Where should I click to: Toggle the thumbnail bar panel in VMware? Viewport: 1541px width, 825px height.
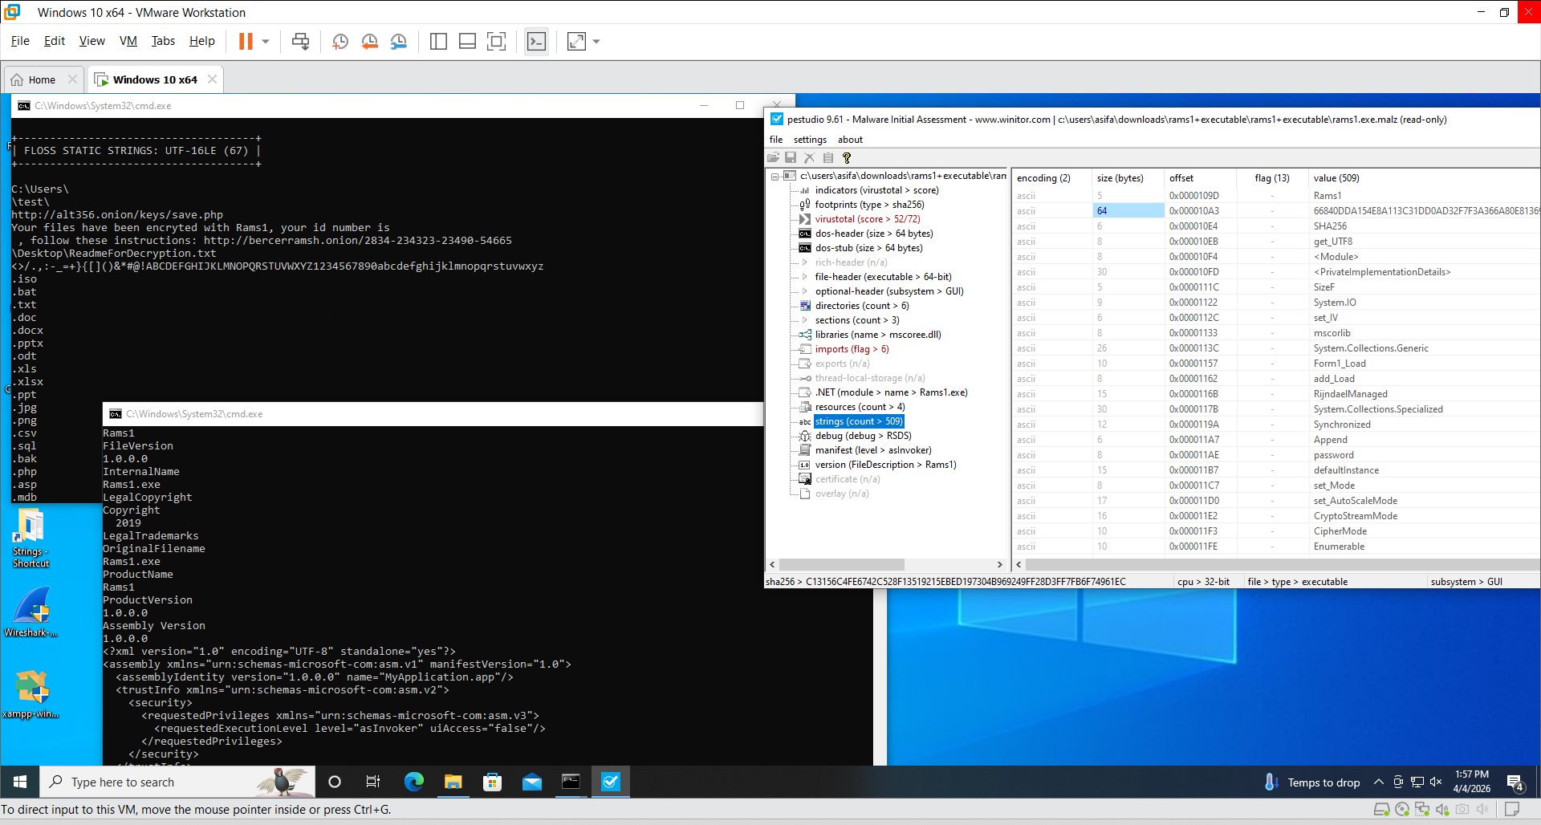click(467, 42)
